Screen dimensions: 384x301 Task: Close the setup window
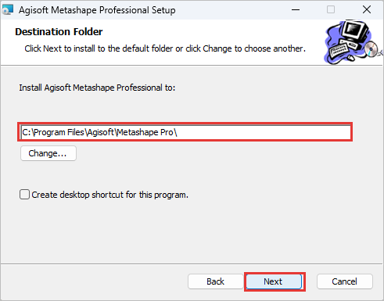367,10
